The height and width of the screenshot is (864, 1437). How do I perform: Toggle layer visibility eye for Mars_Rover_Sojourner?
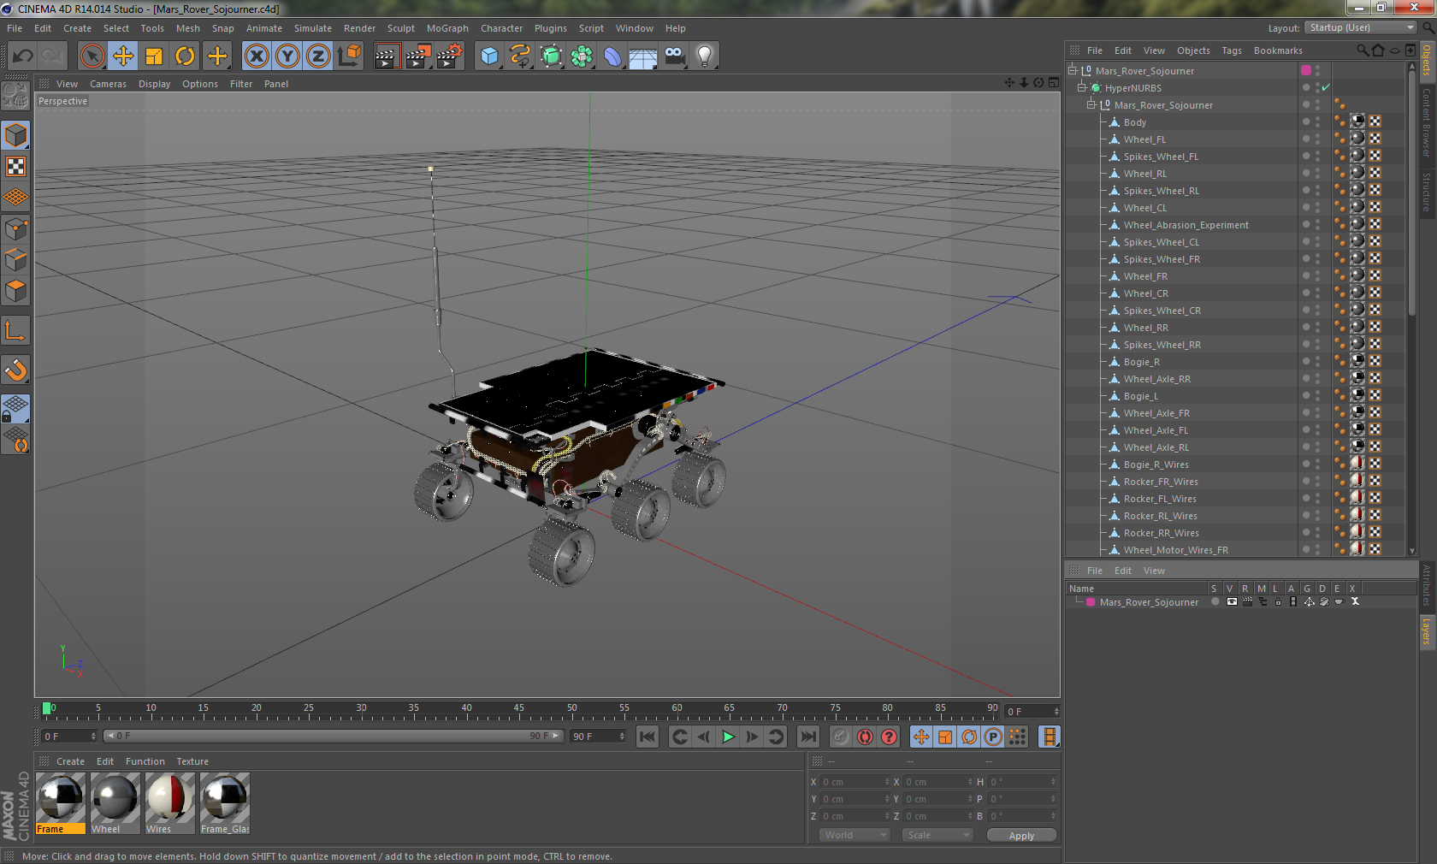[x=1232, y=601]
